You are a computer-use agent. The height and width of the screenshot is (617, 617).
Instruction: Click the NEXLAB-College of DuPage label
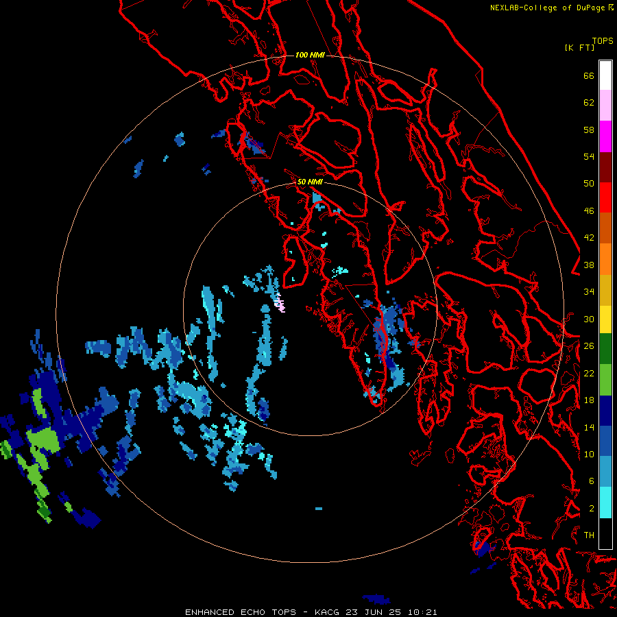coord(548,8)
